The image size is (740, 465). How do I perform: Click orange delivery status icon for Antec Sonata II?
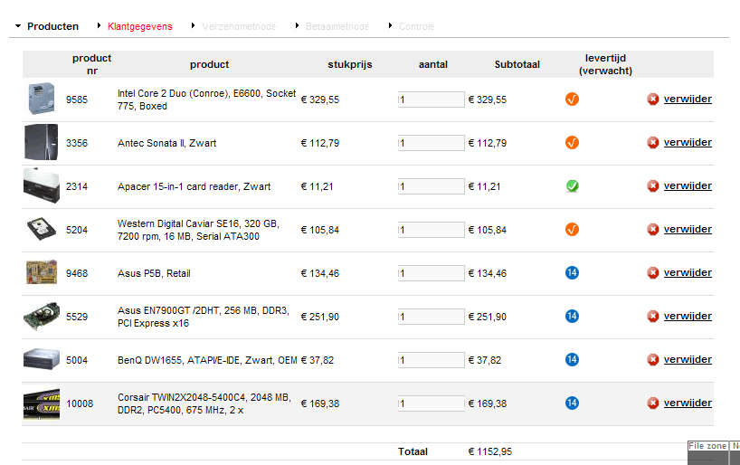572,143
